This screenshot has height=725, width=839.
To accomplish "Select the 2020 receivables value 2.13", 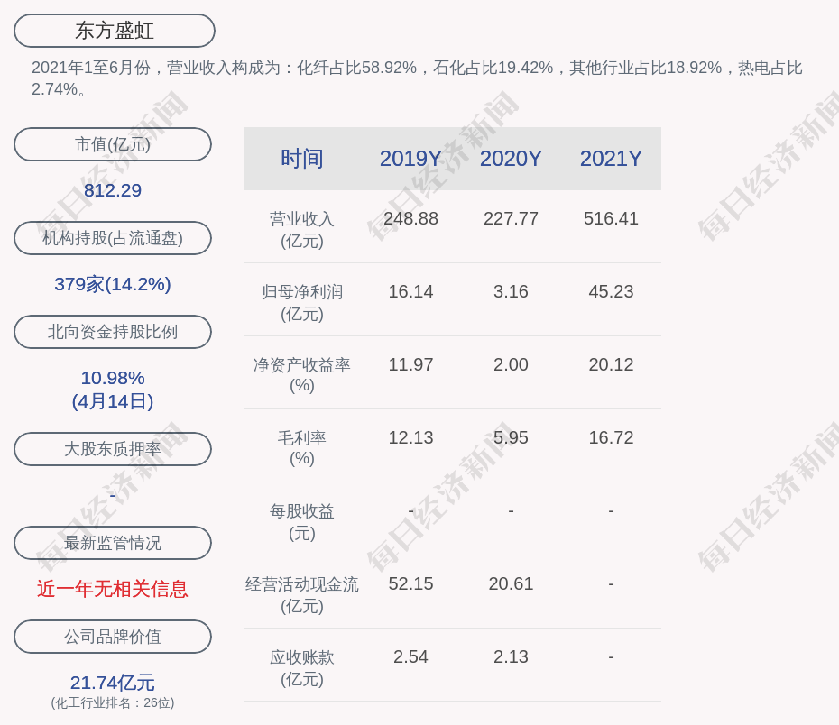I will pos(511,657).
